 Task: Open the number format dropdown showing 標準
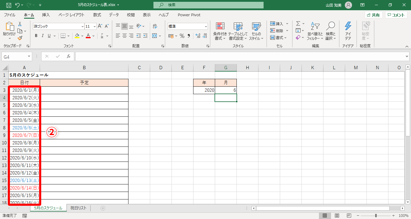[206, 26]
